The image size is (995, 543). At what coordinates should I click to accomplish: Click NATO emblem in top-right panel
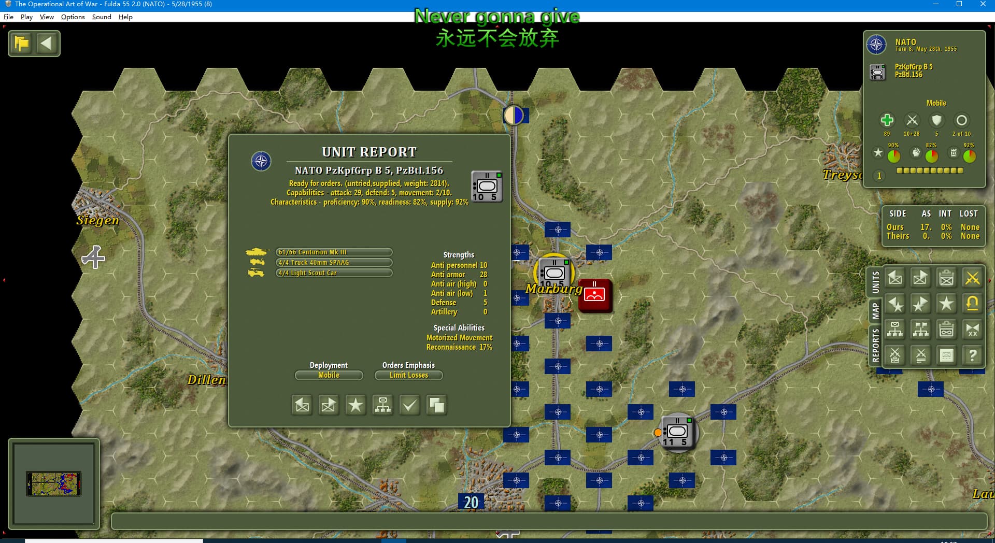pyautogui.click(x=876, y=45)
